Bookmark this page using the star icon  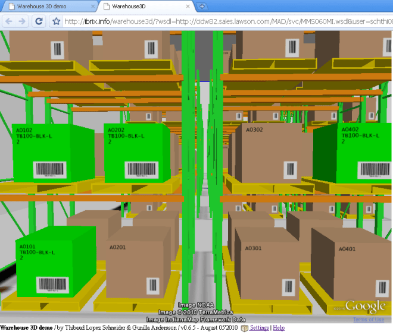56,21
